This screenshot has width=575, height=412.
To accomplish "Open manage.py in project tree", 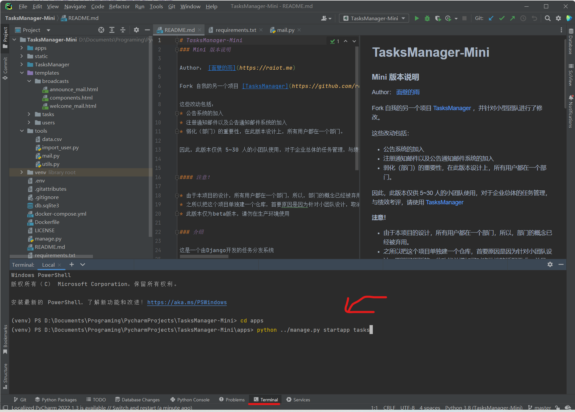I will point(48,239).
